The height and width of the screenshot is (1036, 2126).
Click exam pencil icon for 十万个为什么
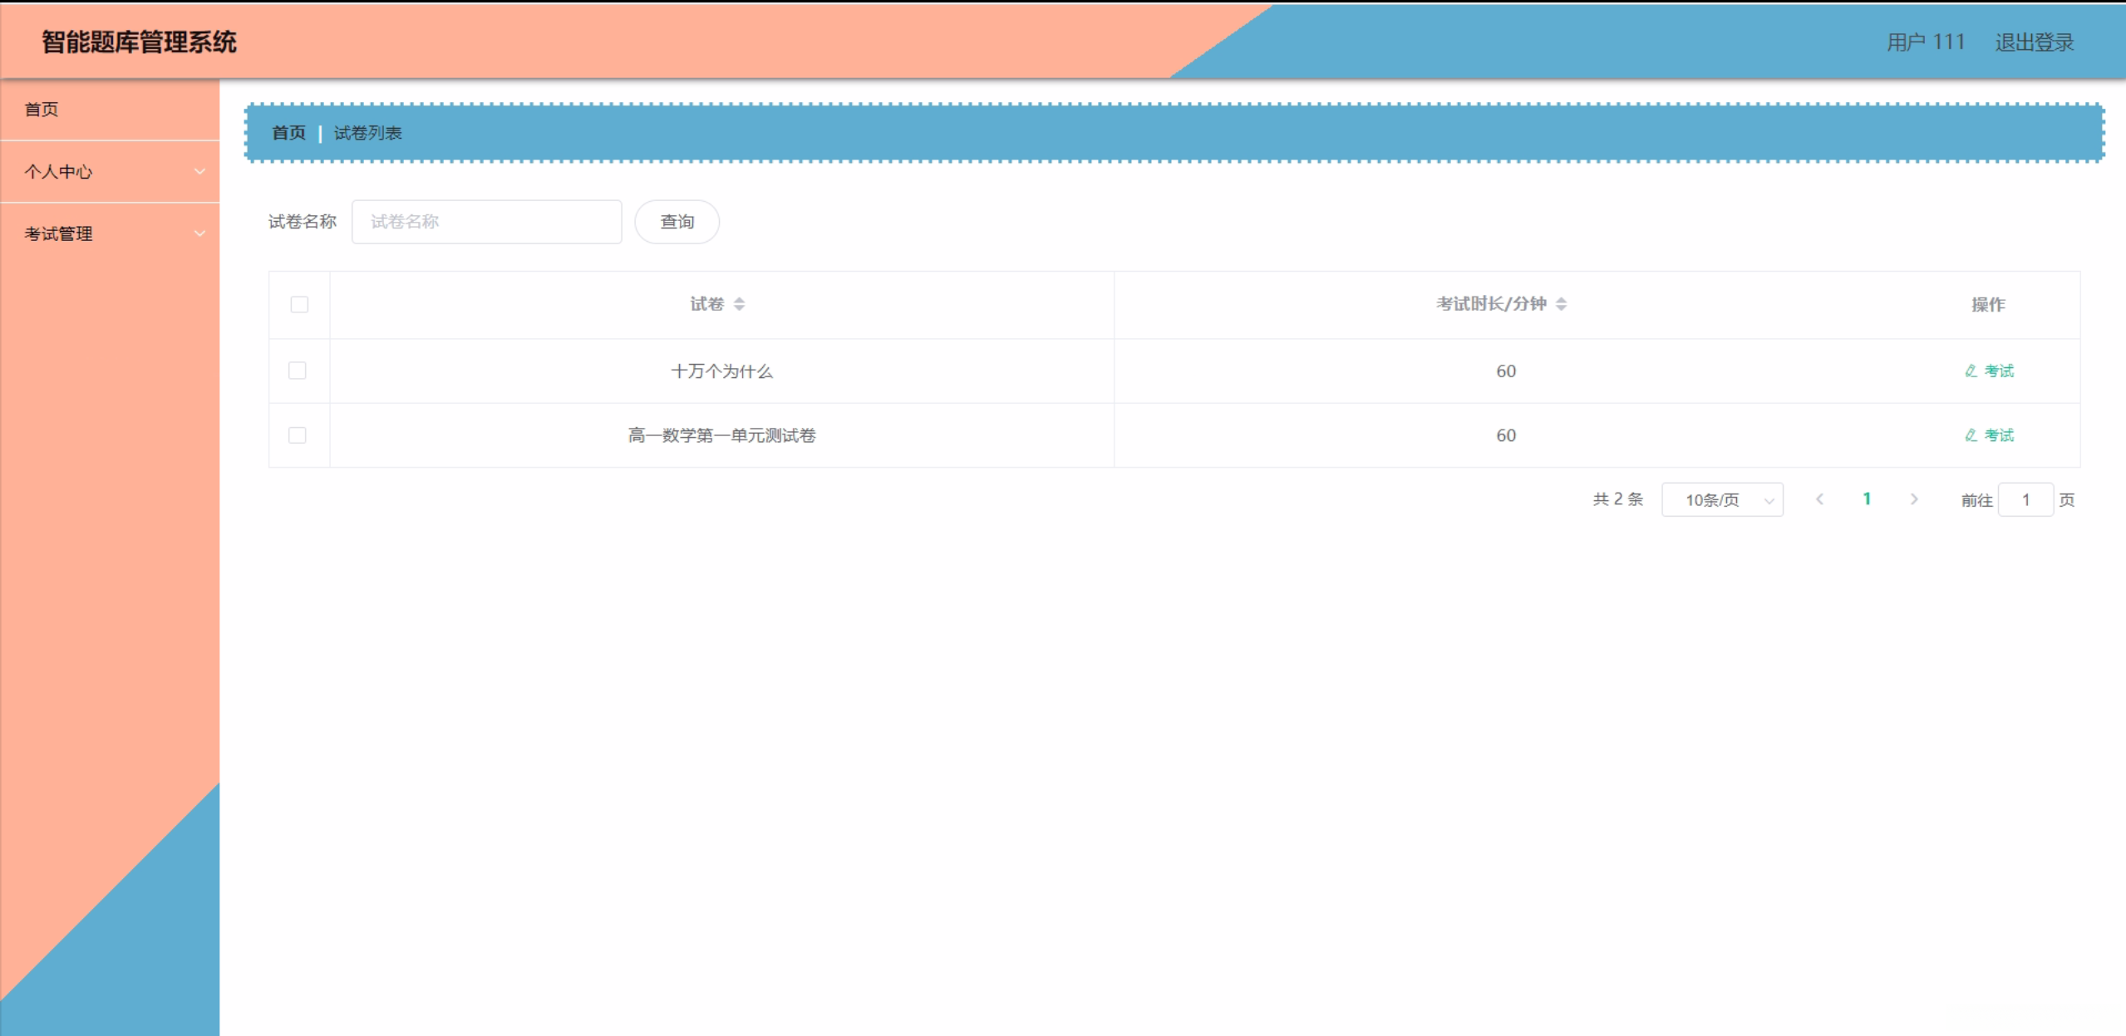[1971, 371]
